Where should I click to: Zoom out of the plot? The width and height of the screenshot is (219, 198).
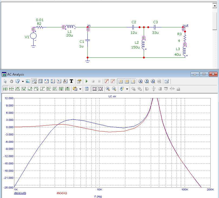pyautogui.click(x=114, y=89)
